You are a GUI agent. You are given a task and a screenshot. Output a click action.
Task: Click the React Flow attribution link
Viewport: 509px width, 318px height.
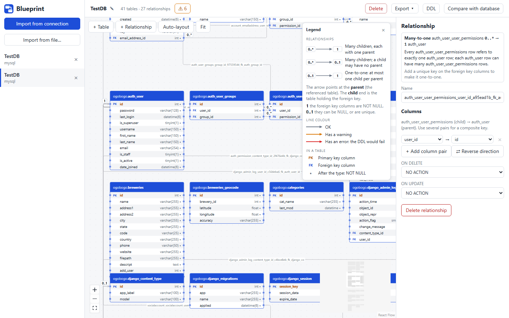coord(386,315)
